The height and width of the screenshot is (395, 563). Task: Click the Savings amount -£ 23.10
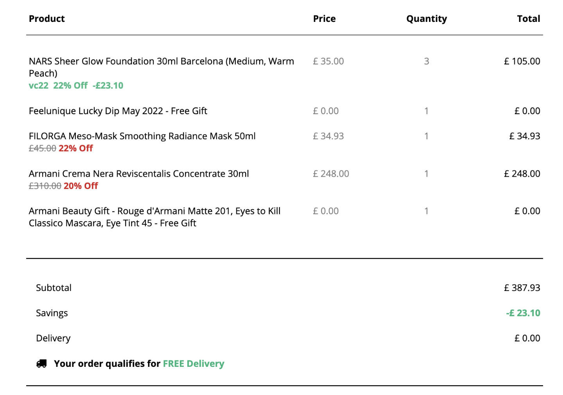(x=523, y=313)
